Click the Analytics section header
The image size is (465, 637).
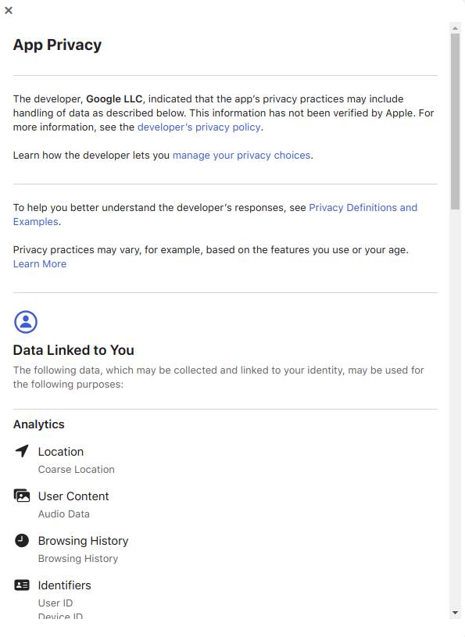[x=38, y=424]
